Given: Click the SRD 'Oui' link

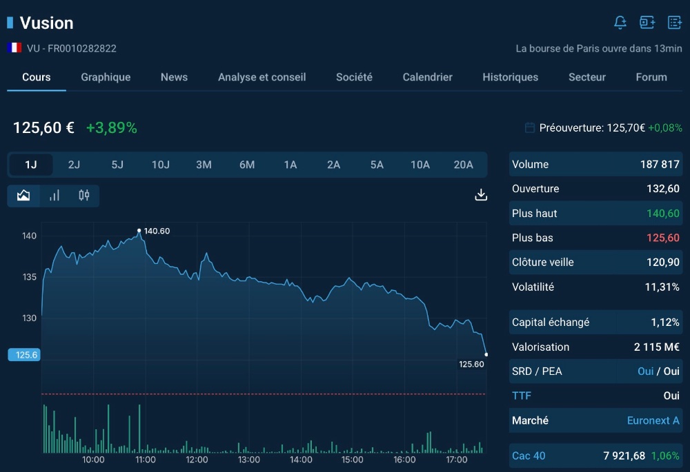Looking at the screenshot, I should (646, 371).
